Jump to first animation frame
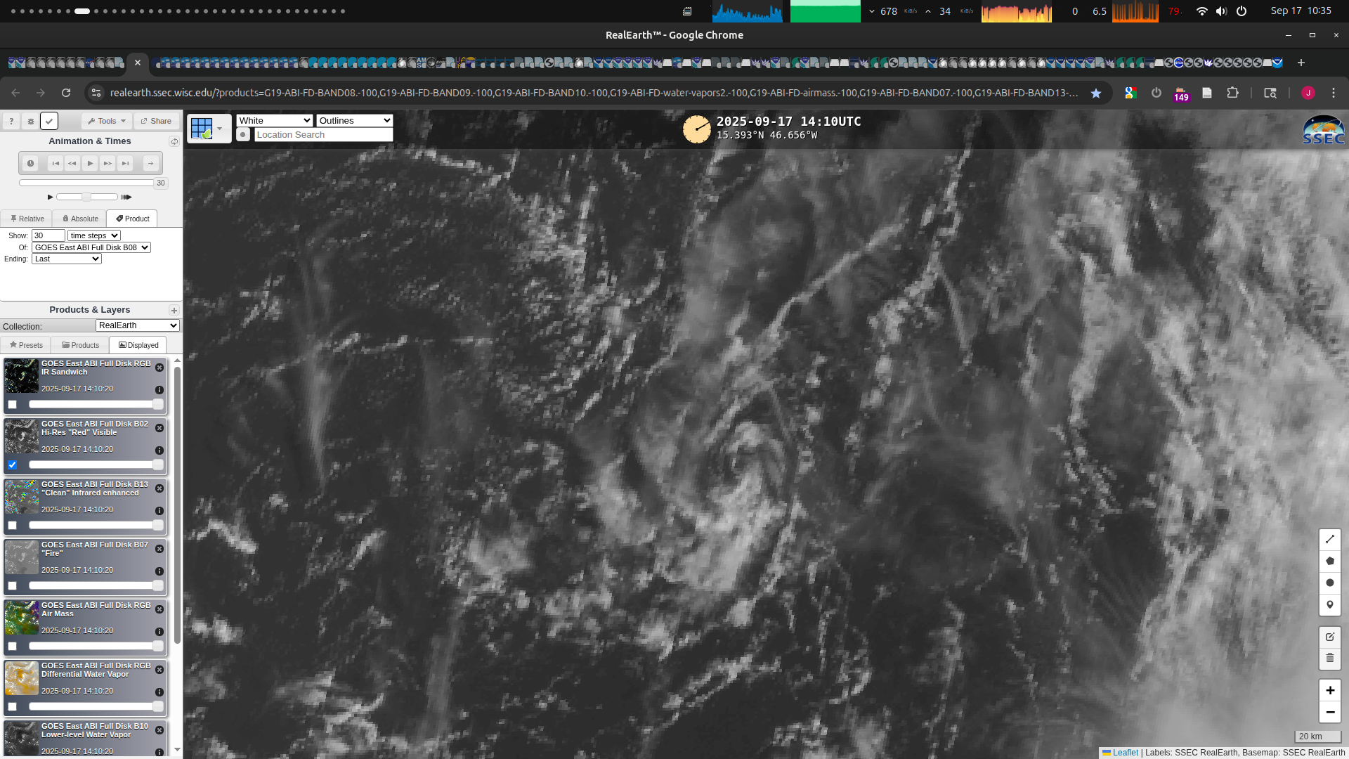 tap(55, 163)
